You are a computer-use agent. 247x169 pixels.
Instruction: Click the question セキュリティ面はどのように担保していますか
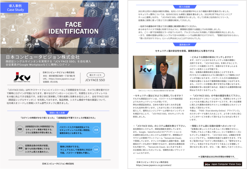(x=158, y=96)
